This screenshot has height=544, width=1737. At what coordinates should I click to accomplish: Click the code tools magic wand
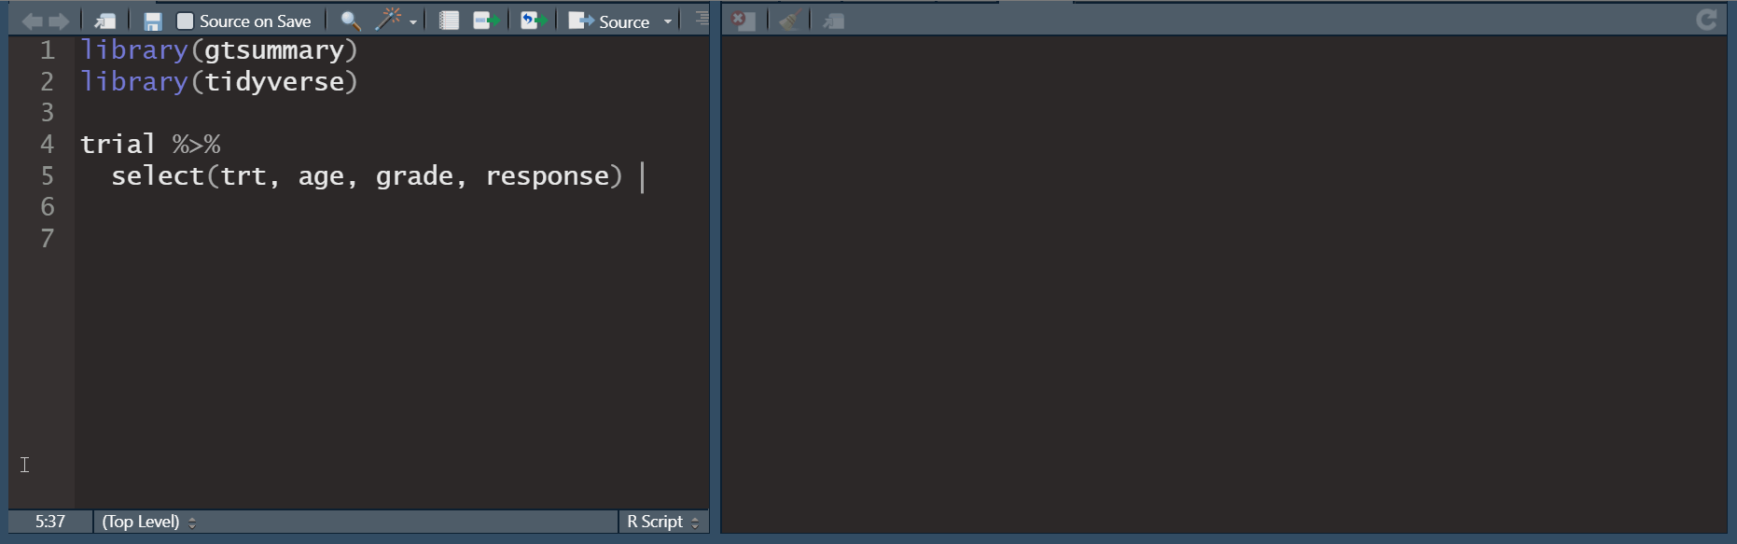388,20
